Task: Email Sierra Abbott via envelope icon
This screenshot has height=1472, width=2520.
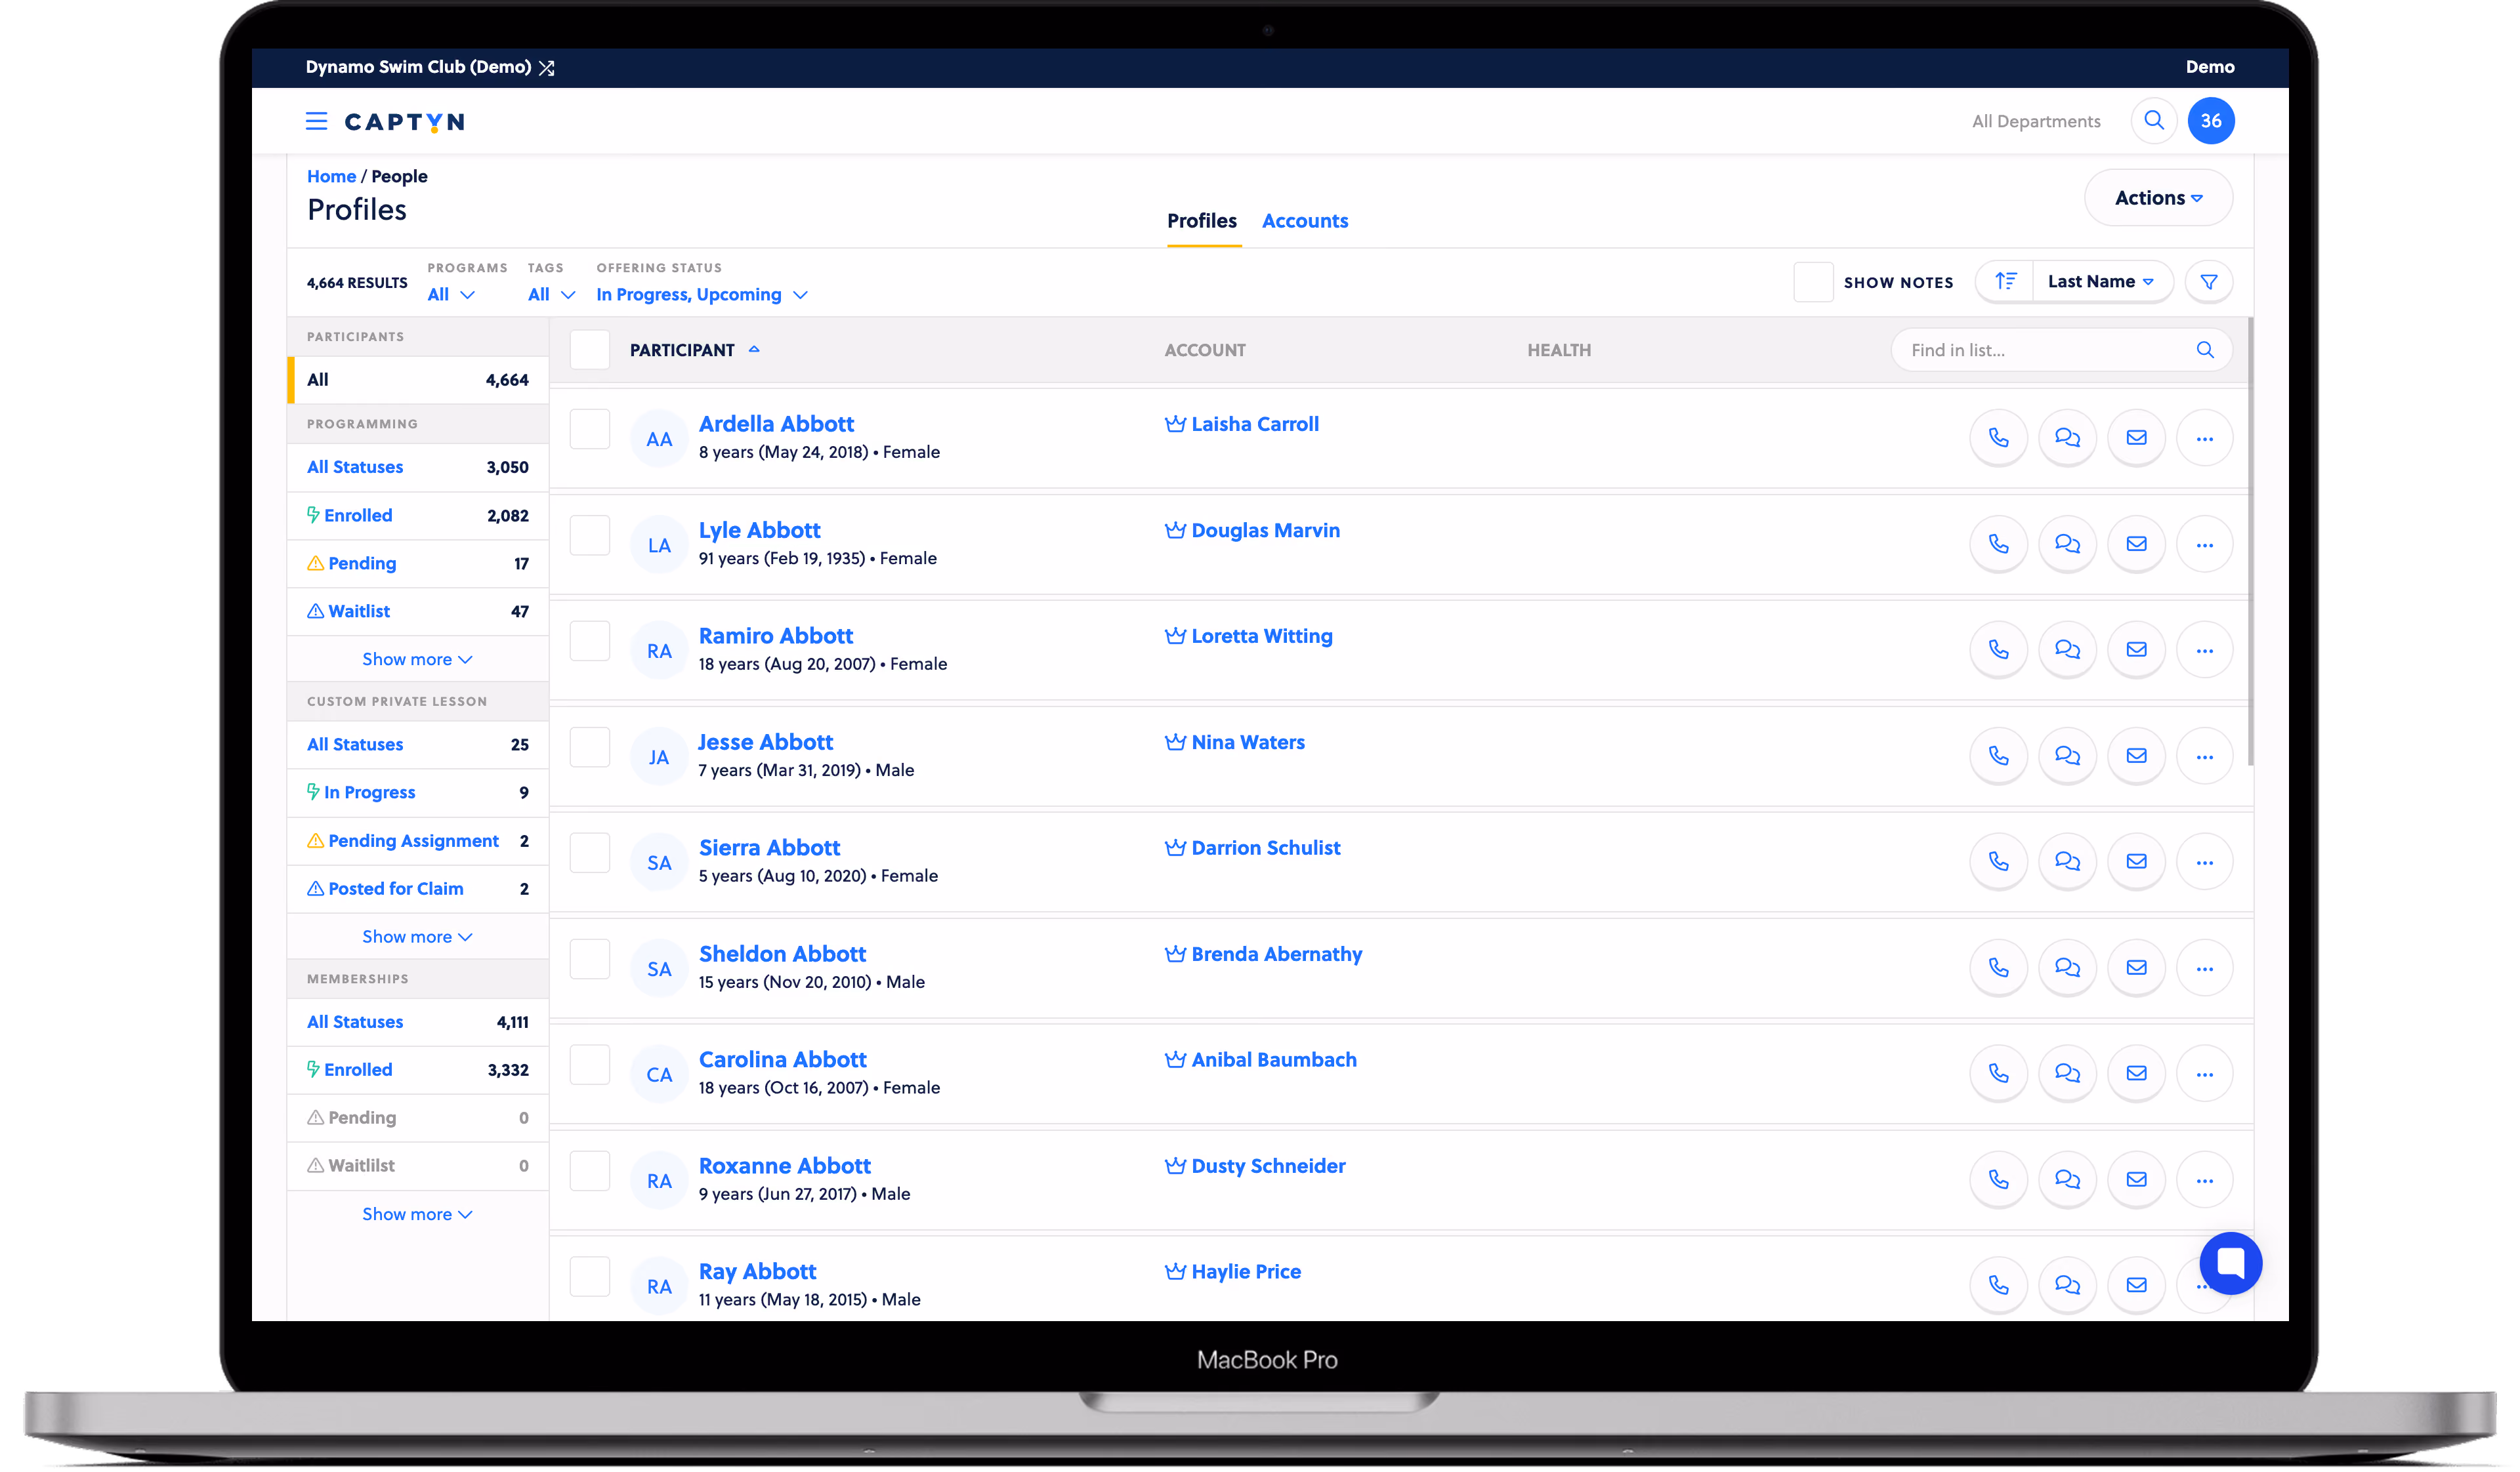Action: tap(2135, 861)
